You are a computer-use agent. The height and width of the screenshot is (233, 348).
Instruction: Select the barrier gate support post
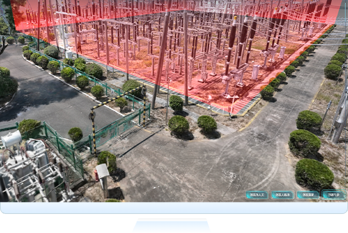(x=92, y=131)
